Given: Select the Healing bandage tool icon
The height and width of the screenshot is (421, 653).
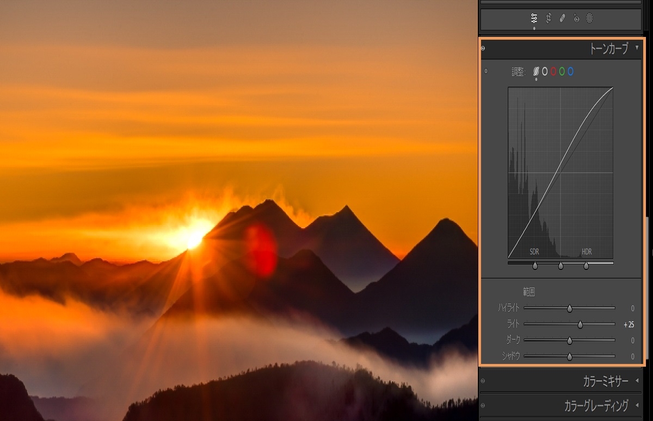Looking at the screenshot, I should [x=562, y=18].
